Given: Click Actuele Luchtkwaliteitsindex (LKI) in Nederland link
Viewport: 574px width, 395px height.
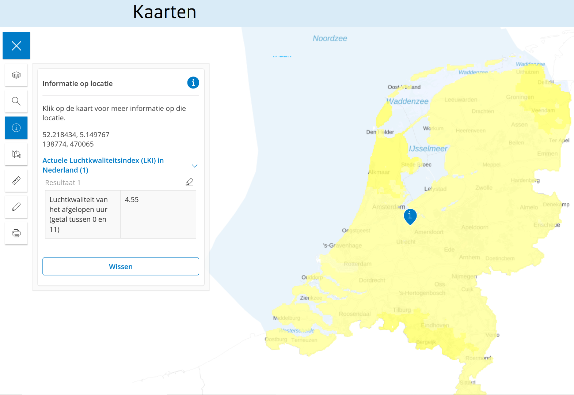Looking at the screenshot, I should coord(103,165).
